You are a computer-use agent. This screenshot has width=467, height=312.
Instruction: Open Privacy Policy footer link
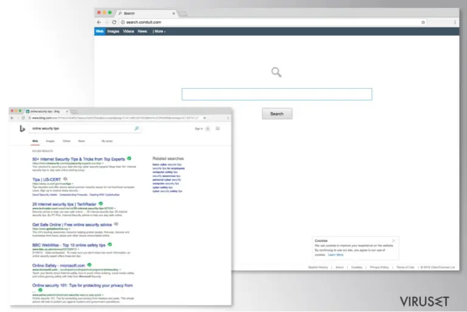pyautogui.click(x=379, y=268)
